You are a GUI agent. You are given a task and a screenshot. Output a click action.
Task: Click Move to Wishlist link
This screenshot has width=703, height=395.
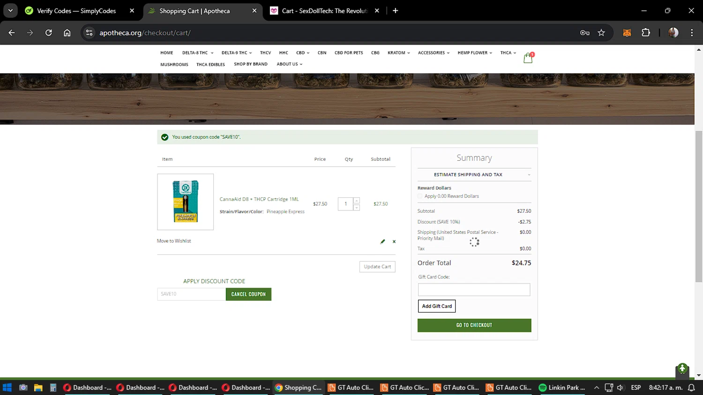174,241
